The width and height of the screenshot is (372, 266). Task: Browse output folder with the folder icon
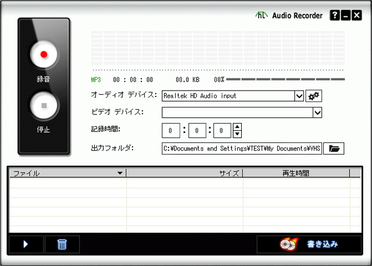pos(334,149)
